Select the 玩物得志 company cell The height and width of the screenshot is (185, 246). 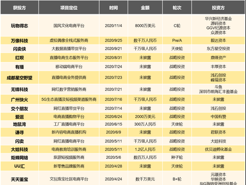point(19,26)
